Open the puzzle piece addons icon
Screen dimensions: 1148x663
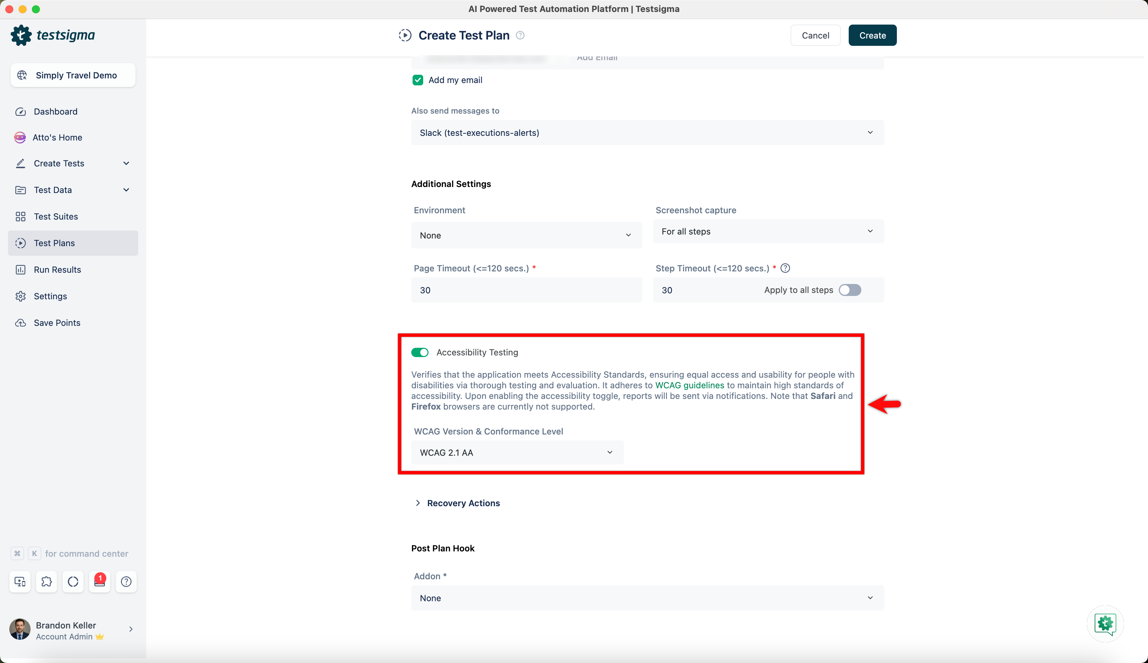pos(47,582)
